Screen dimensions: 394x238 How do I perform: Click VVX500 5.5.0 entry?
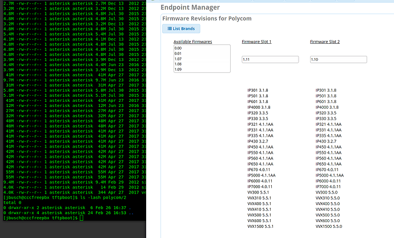[x=328, y=215]
